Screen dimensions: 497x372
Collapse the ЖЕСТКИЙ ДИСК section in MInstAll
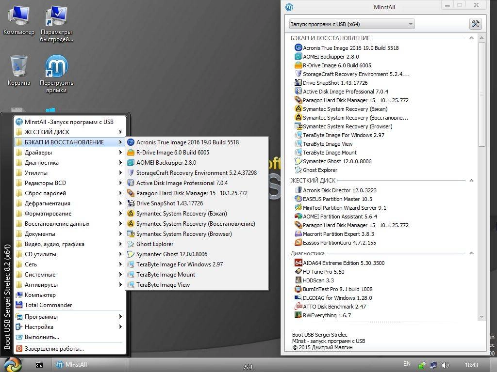click(x=471, y=180)
